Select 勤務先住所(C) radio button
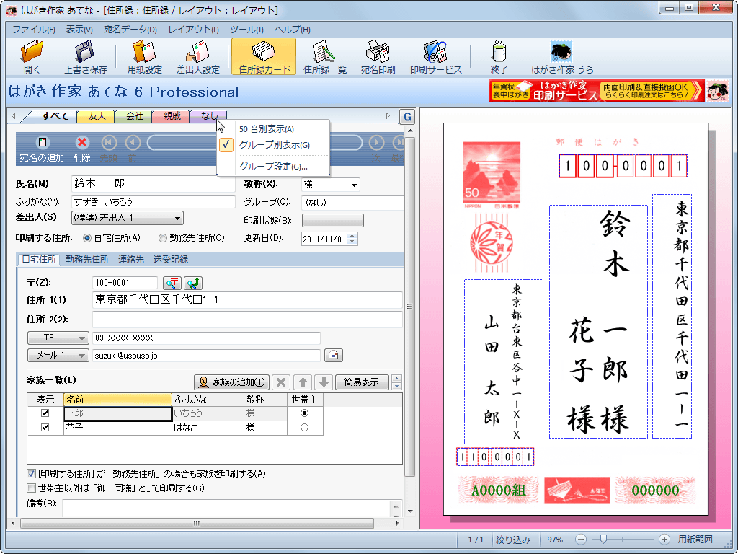738x554 pixels. pos(162,238)
